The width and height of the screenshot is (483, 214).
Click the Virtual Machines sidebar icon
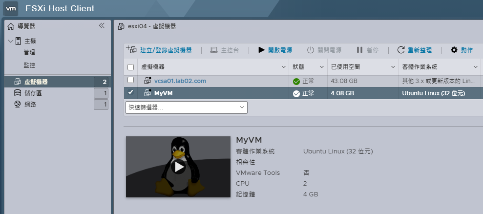pos(18,82)
